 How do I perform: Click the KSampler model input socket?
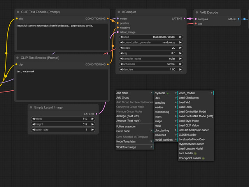(117, 19)
